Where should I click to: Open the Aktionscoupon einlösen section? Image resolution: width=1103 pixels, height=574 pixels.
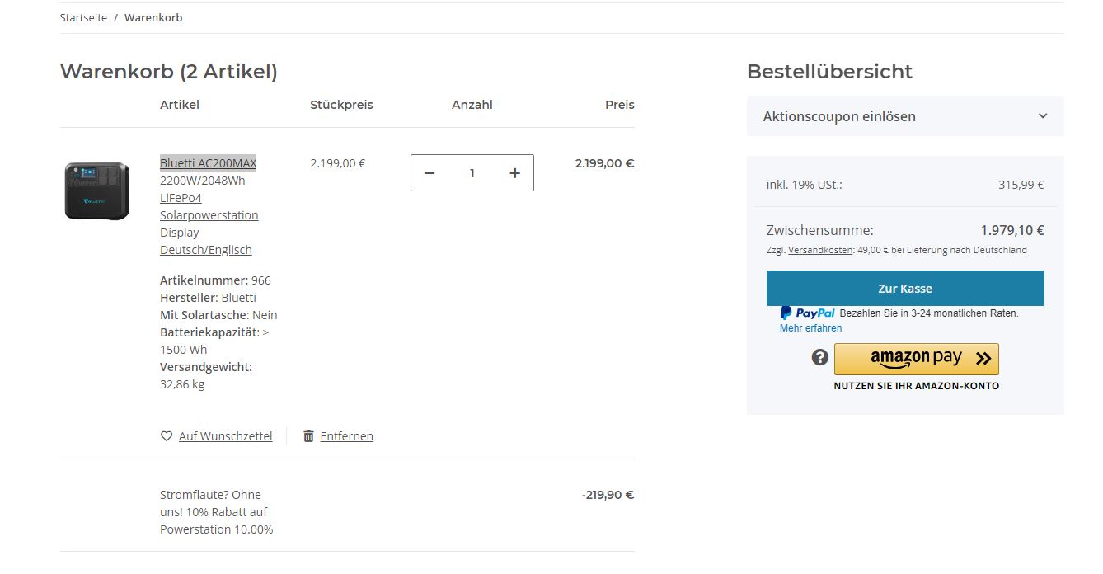pyautogui.click(x=839, y=116)
